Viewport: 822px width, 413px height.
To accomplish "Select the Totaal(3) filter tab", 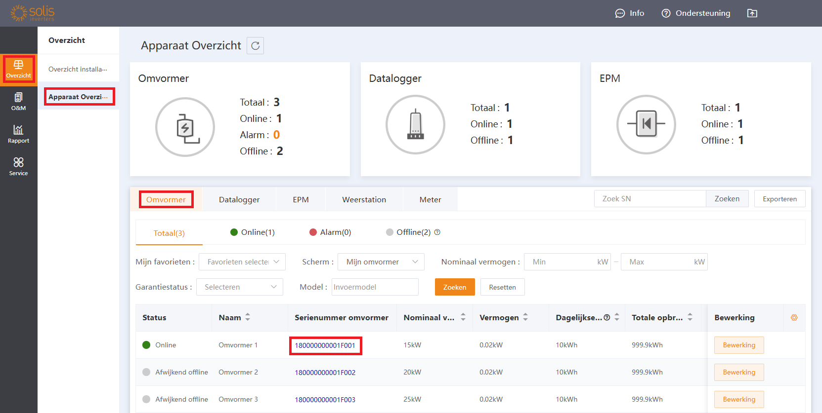I will click(169, 233).
